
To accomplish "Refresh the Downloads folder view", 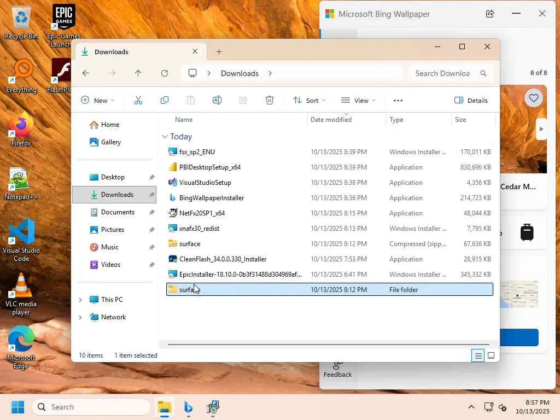I will (165, 73).
